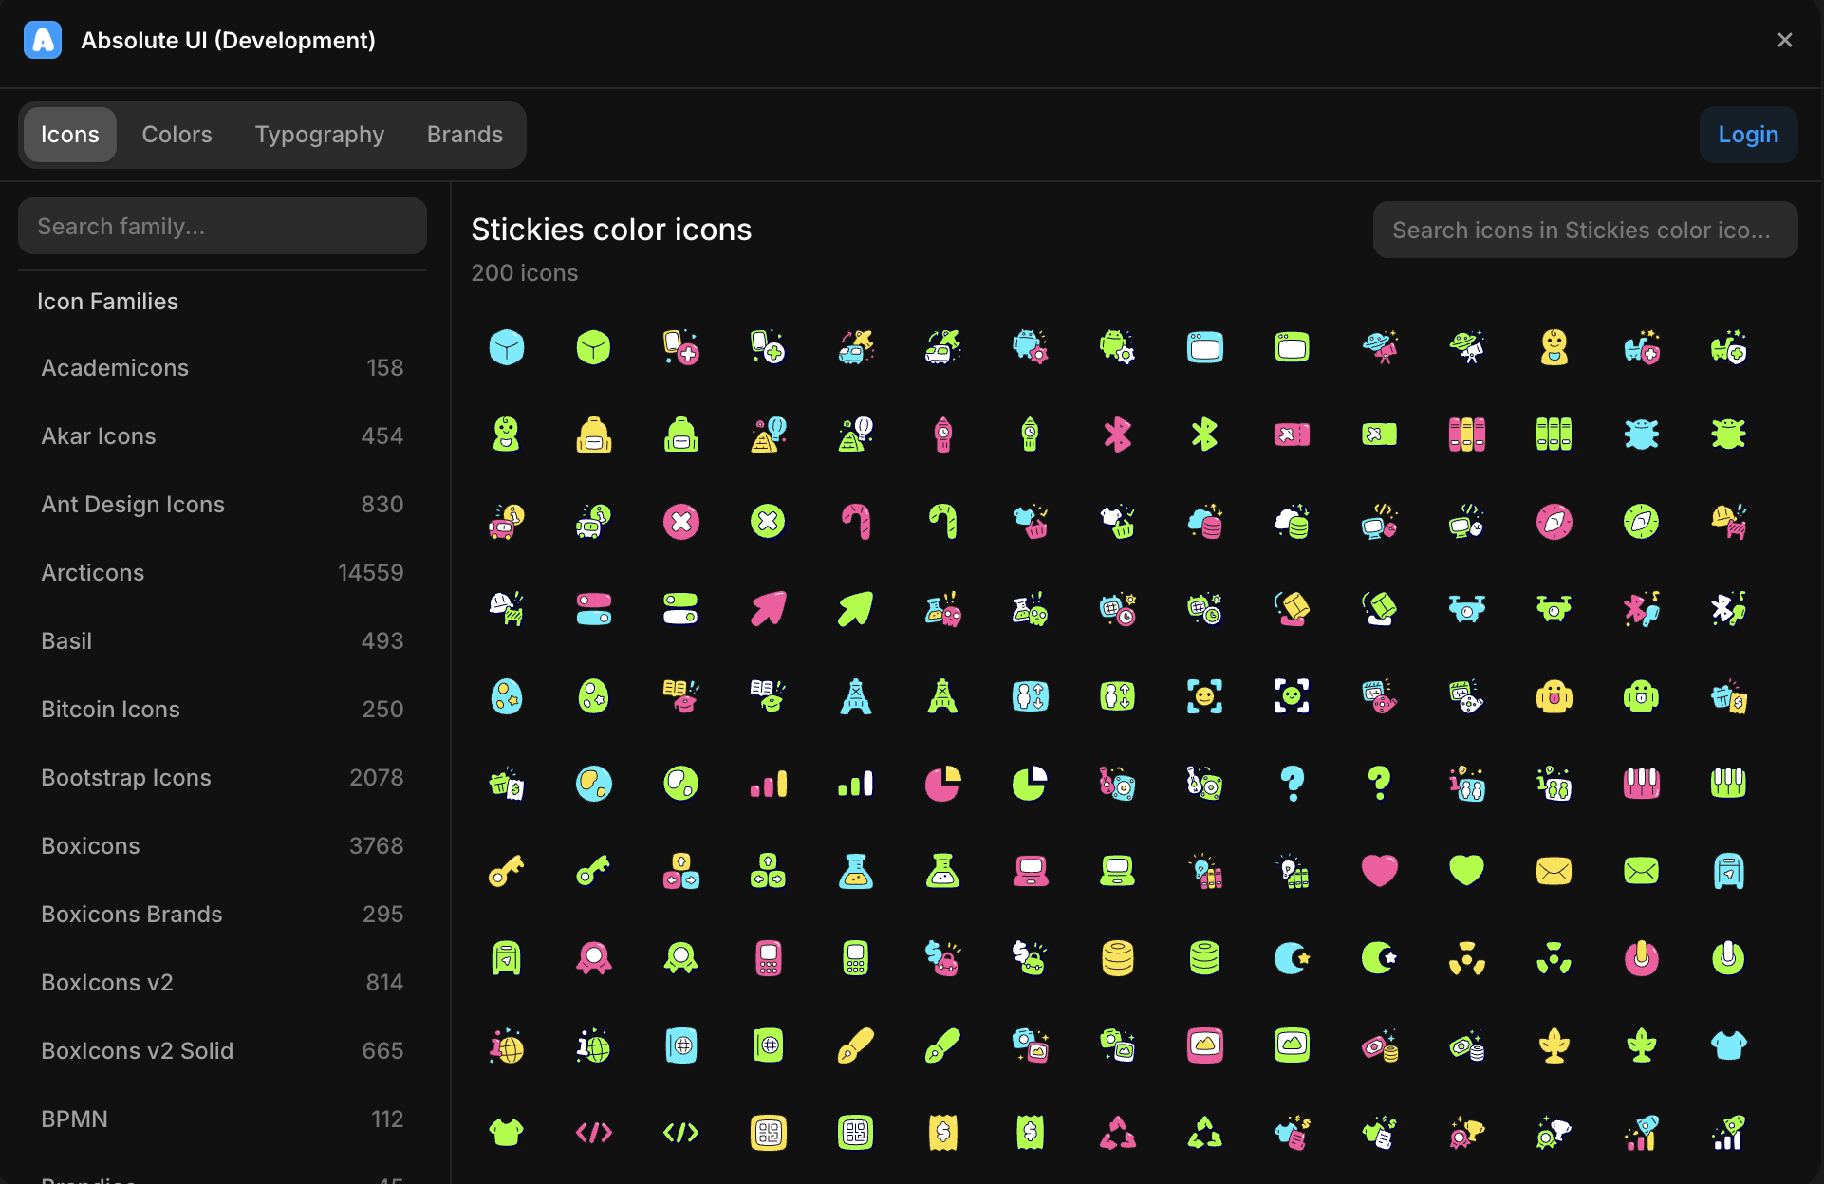Image resolution: width=1824 pixels, height=1184 pixels.
Task: Open the Typography tab
Action: coord(319,134)
